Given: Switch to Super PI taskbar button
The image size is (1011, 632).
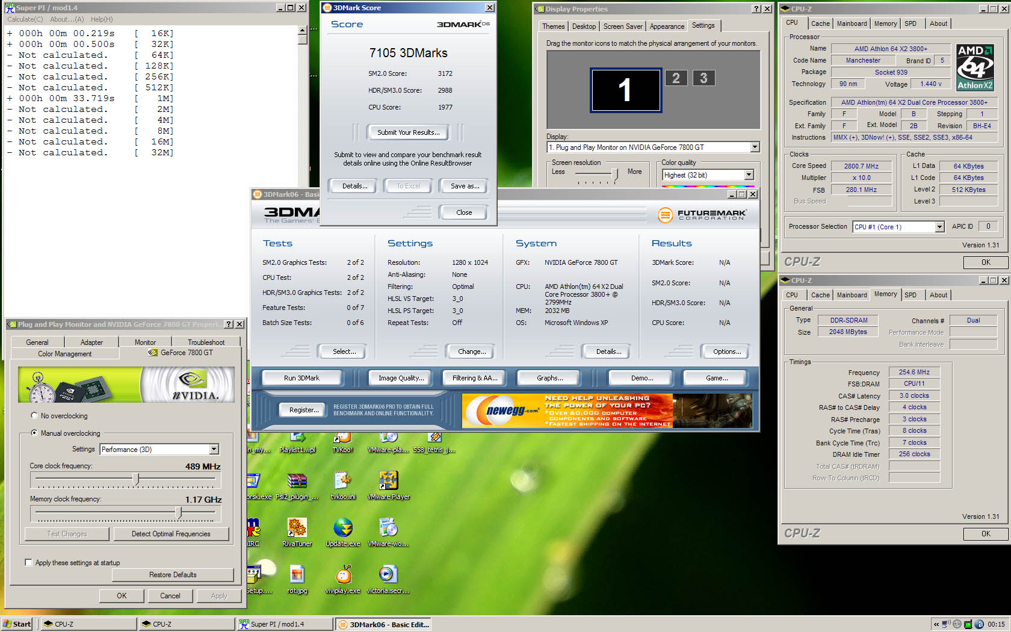Looking at the screenshot, I should point(284,624).
